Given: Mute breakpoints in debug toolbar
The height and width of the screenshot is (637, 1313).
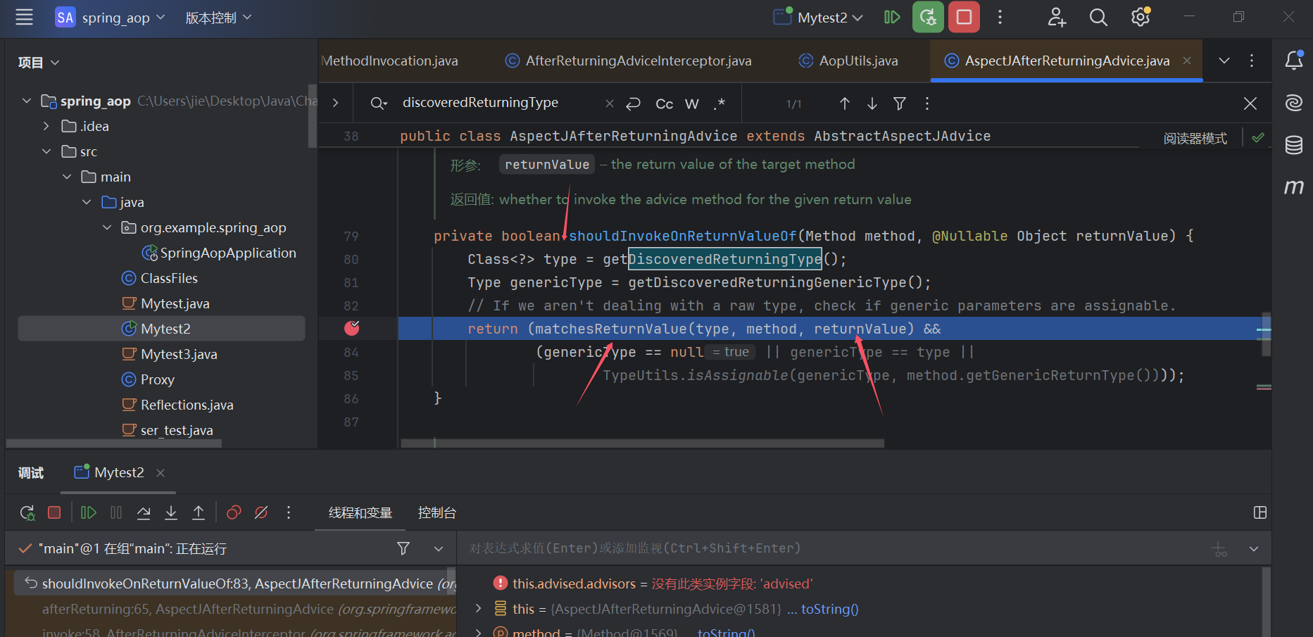Looking at the screenshot, I should coord(261,512).
